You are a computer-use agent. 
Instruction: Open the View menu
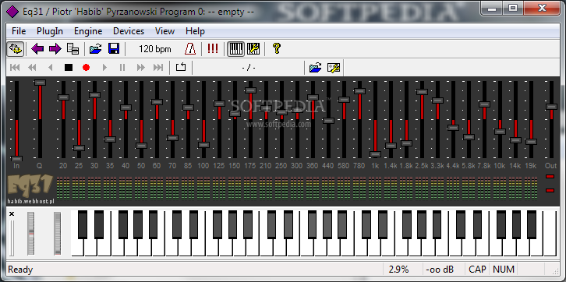pos(165,31)
